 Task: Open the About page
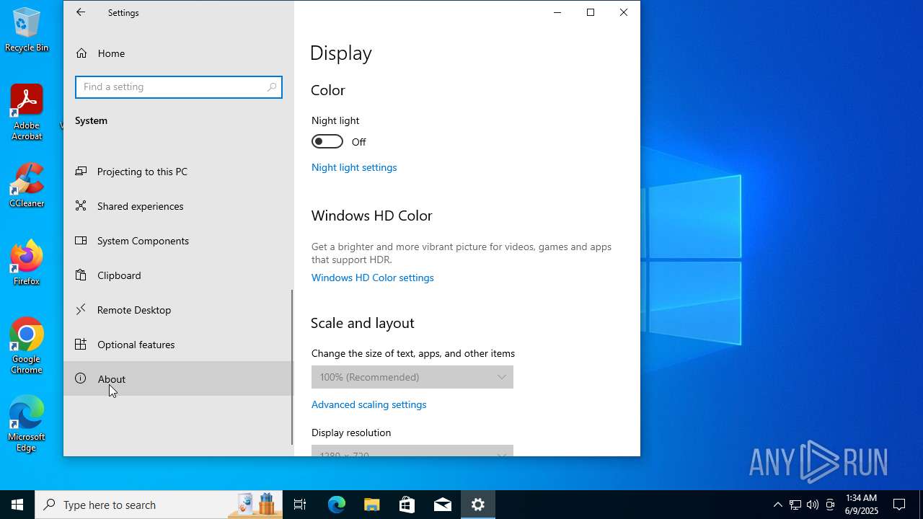click(x=178, y=378)
